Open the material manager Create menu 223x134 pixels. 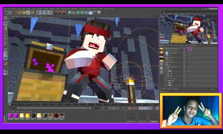coord(13,112)
